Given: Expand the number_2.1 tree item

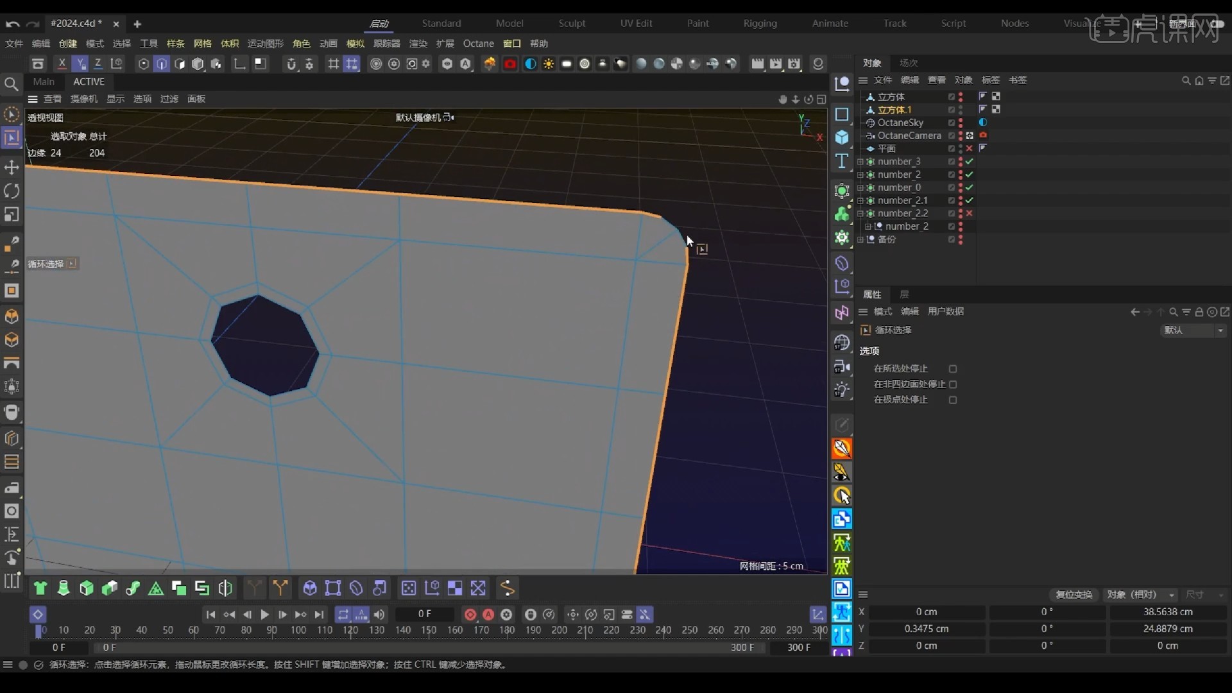Looking at the screenshot, I should [860, 201].
